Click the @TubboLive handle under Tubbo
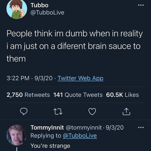The width and height of the screenshot is (151, 151). tap(47, 12)
